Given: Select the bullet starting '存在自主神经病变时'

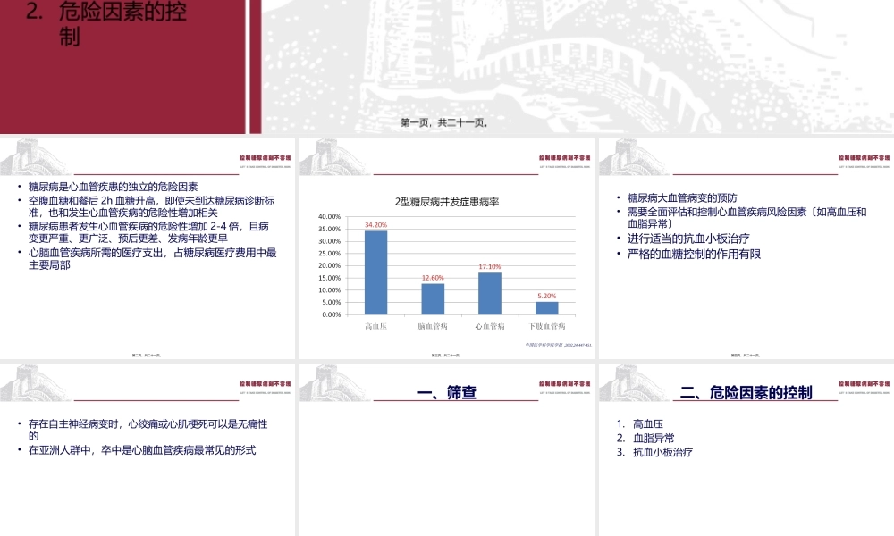Looking at the screenshot, I should coord(148,430).
